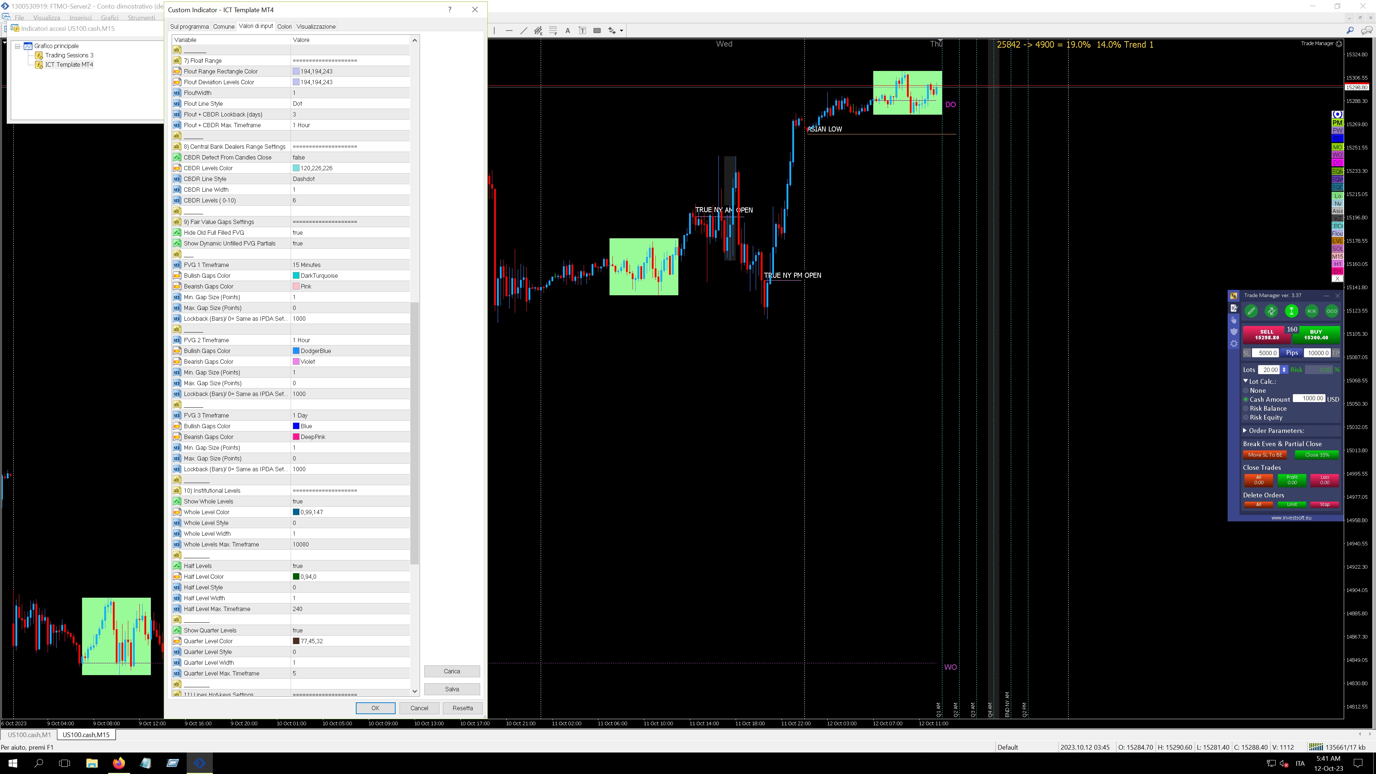Select the None lot calc option
The image size is (1376, 774).
pos(1246,391)
